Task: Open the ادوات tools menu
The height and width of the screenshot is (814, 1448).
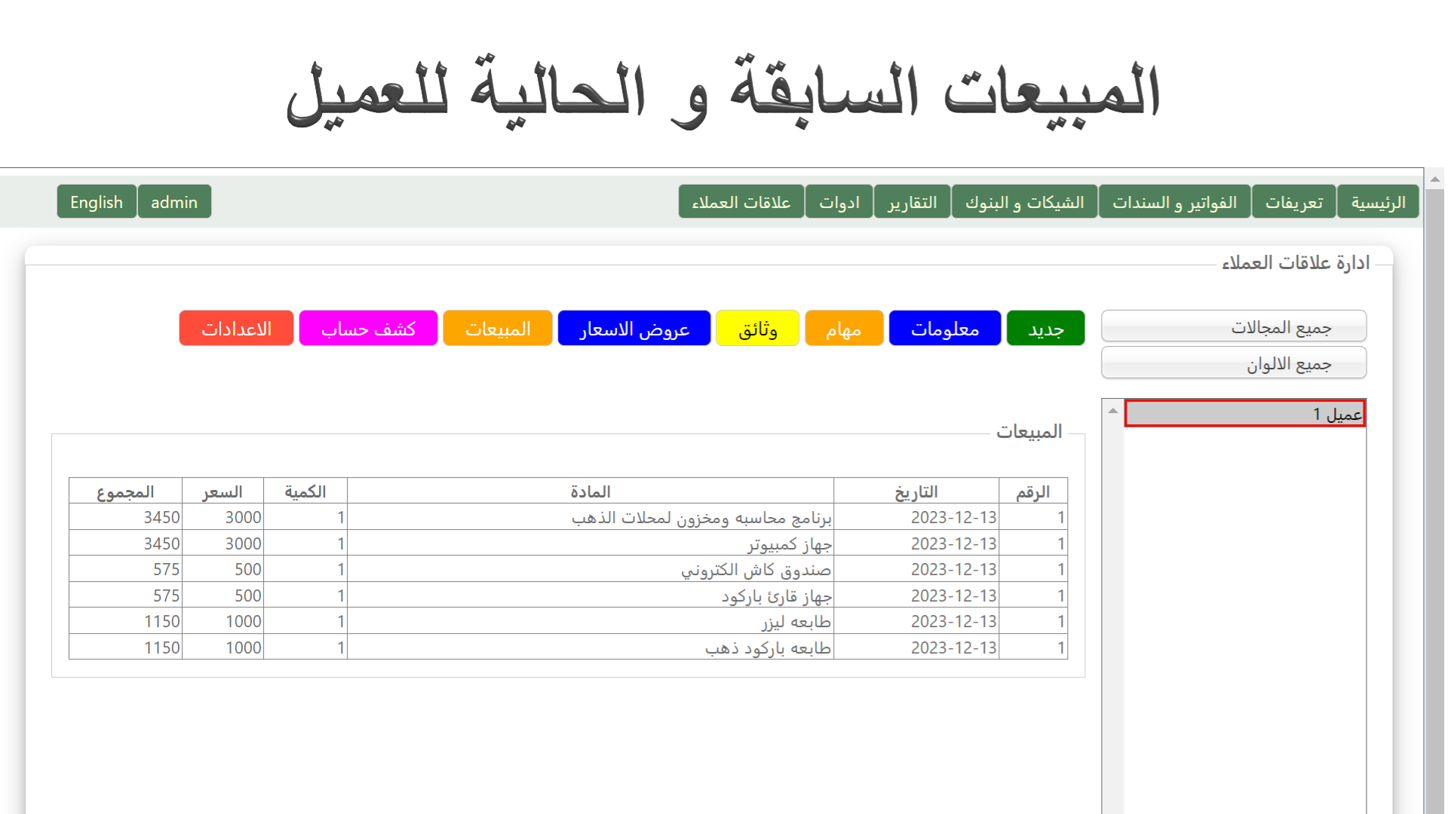Action: (839, 202)
